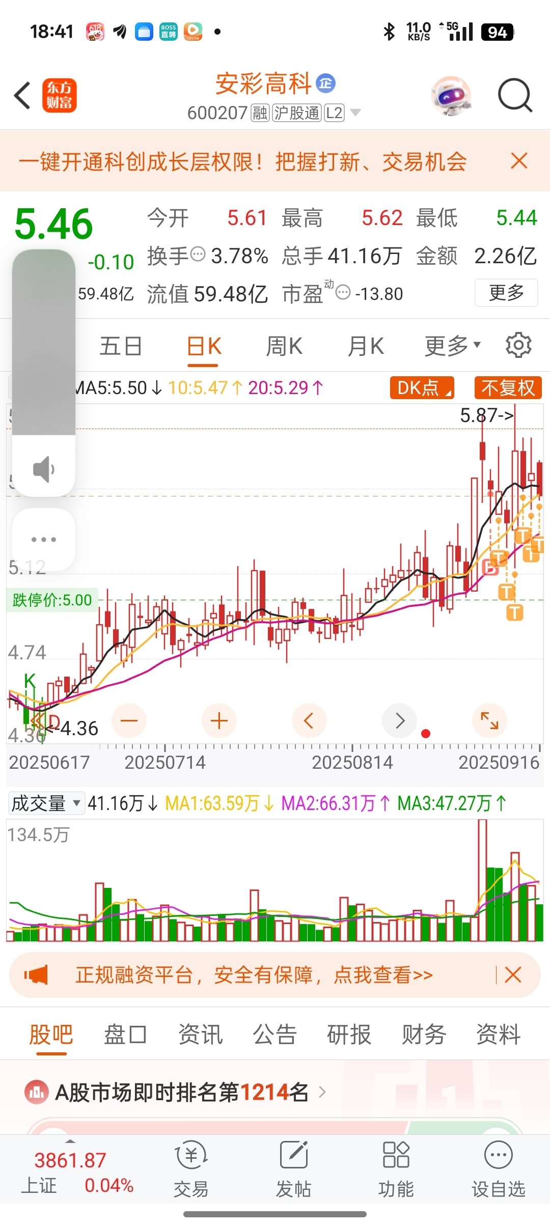Open 正规融资平台 点我查看 link
550x1228 pixels.
click(x=254, y=975)
